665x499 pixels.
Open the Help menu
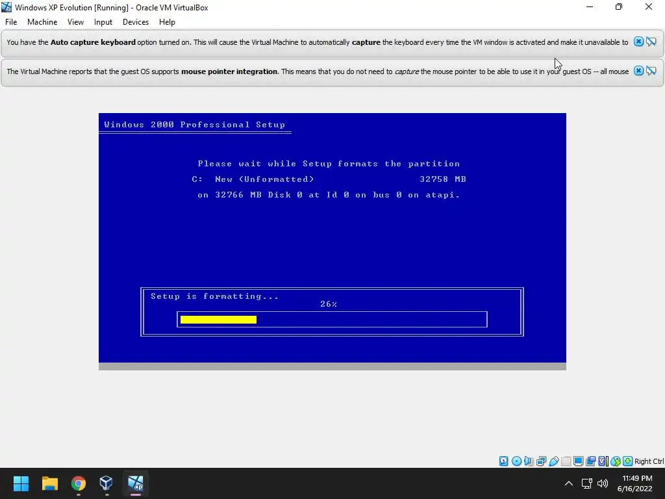(x=167, y=22)
